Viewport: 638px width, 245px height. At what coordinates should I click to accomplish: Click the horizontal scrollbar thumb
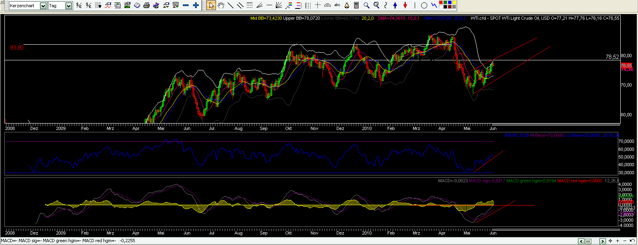(589, 241)
